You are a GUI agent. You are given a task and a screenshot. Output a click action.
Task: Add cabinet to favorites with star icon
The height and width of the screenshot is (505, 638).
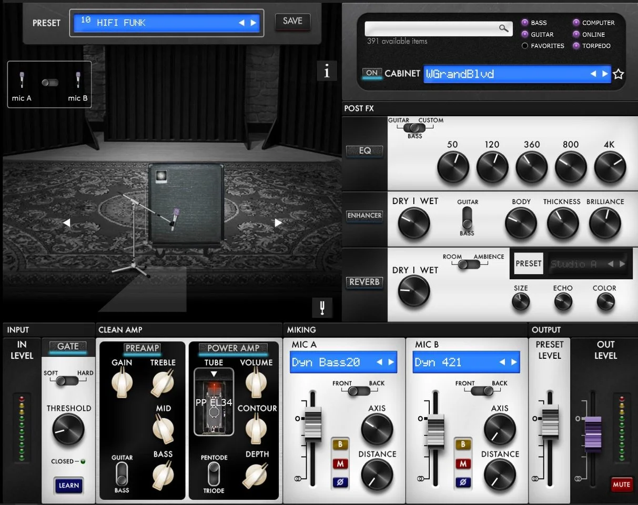(x=619, y=74)
